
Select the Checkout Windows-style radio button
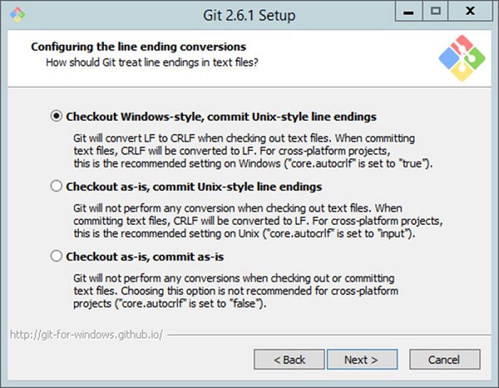point(57,117)
